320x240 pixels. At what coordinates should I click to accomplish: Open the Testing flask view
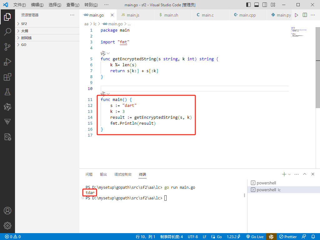point(7,92)
